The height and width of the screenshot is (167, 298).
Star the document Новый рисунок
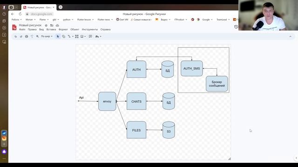coord(46,26)
